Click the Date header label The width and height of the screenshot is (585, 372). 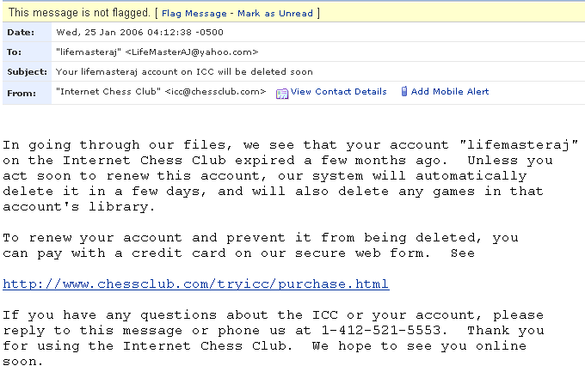21,33
